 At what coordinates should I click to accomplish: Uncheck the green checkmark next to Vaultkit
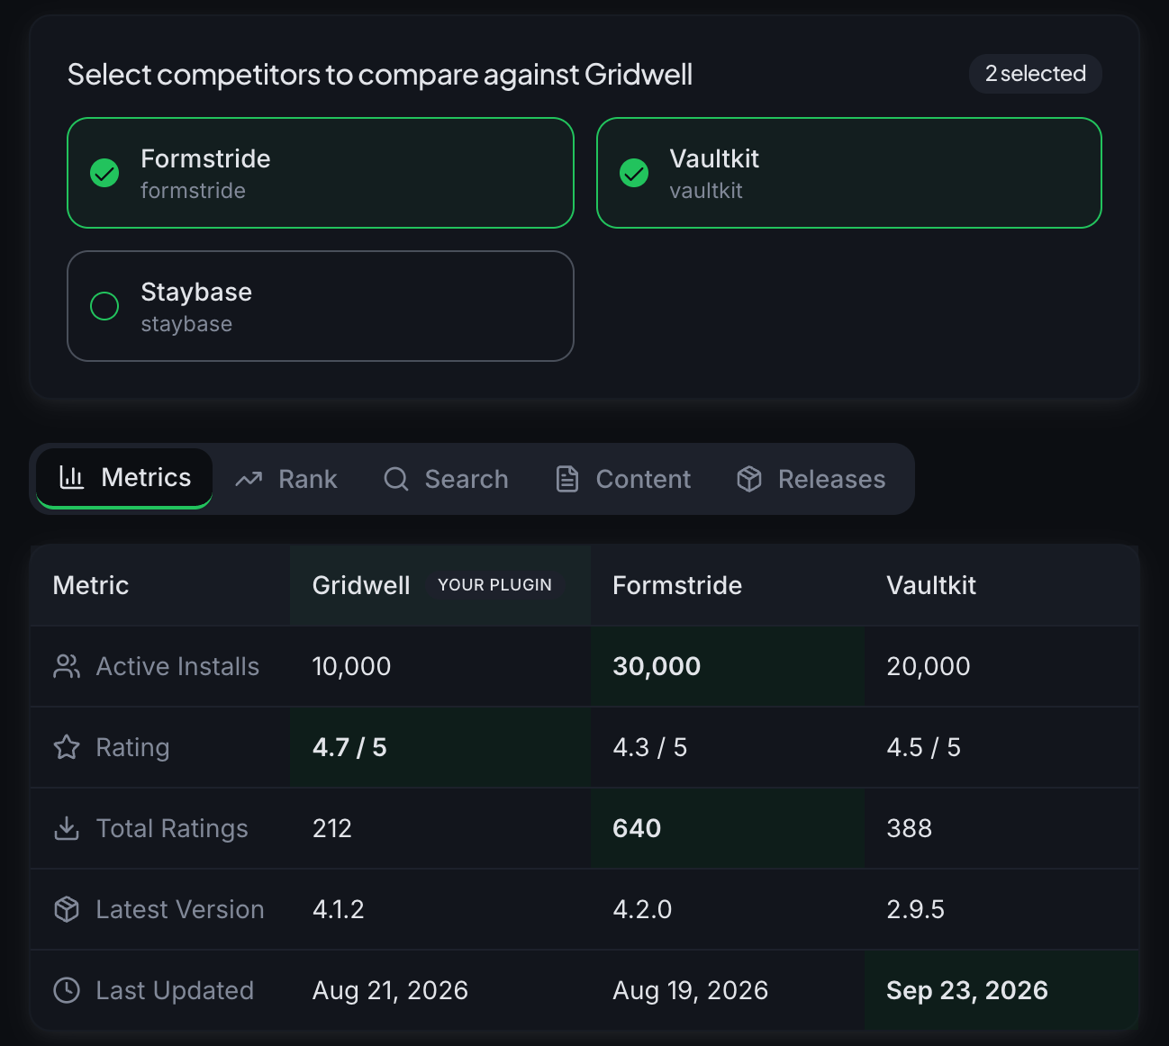(x=634, y=173)
